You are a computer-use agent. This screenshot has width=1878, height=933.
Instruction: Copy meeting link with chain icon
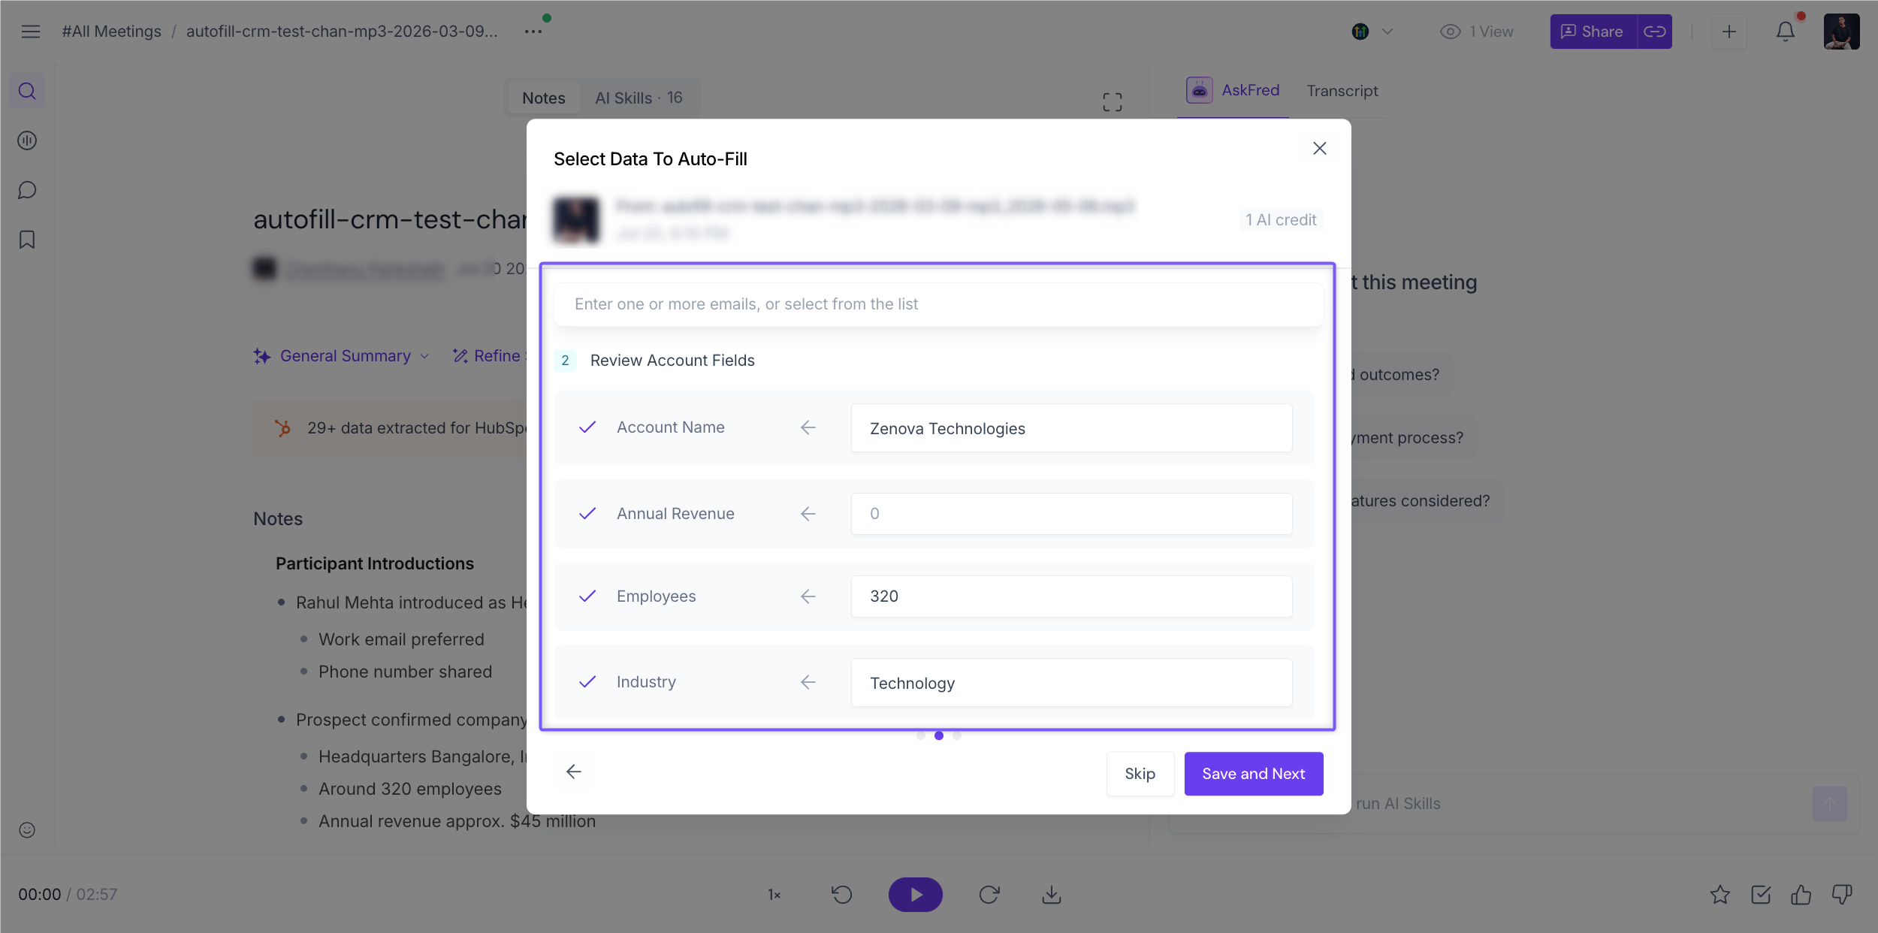point(1655,32)
